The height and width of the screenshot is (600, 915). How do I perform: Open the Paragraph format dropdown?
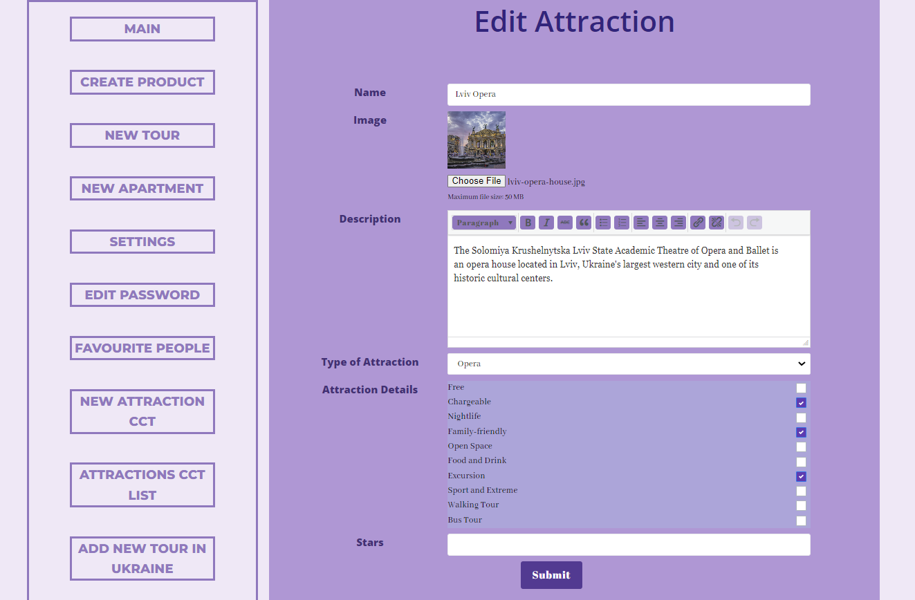(484, 223)
